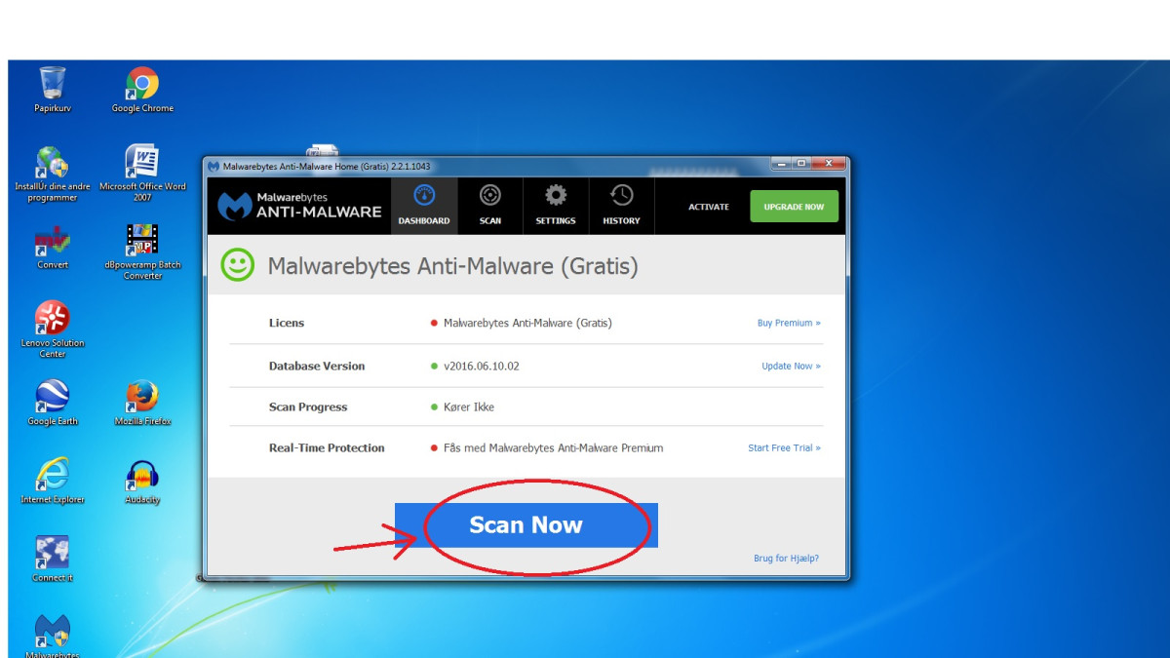The width and height of the screenshot is (1170, 658).
Task: Click the Update Now link
Action: (791, 367)
